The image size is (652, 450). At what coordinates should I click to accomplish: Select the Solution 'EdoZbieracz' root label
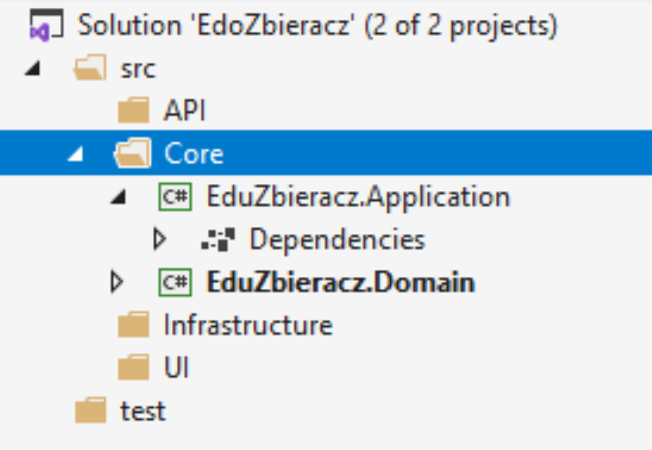(318, 25)
